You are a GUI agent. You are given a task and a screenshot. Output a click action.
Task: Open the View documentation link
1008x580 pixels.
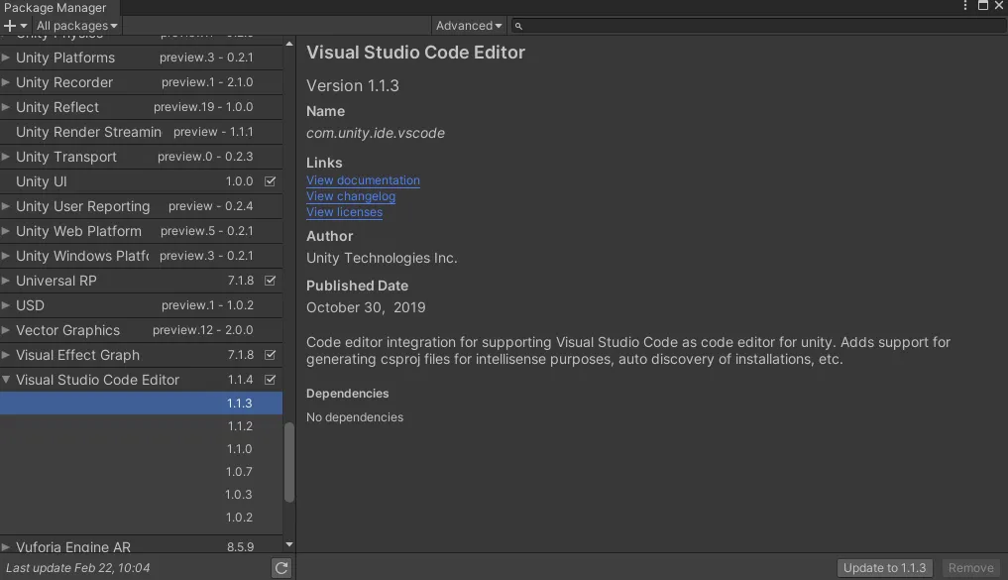coord(363,180)
